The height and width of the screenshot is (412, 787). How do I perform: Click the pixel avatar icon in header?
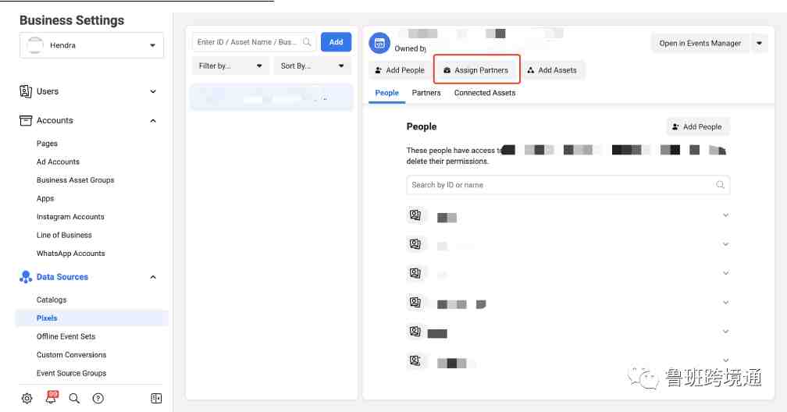tap(379, 43)
